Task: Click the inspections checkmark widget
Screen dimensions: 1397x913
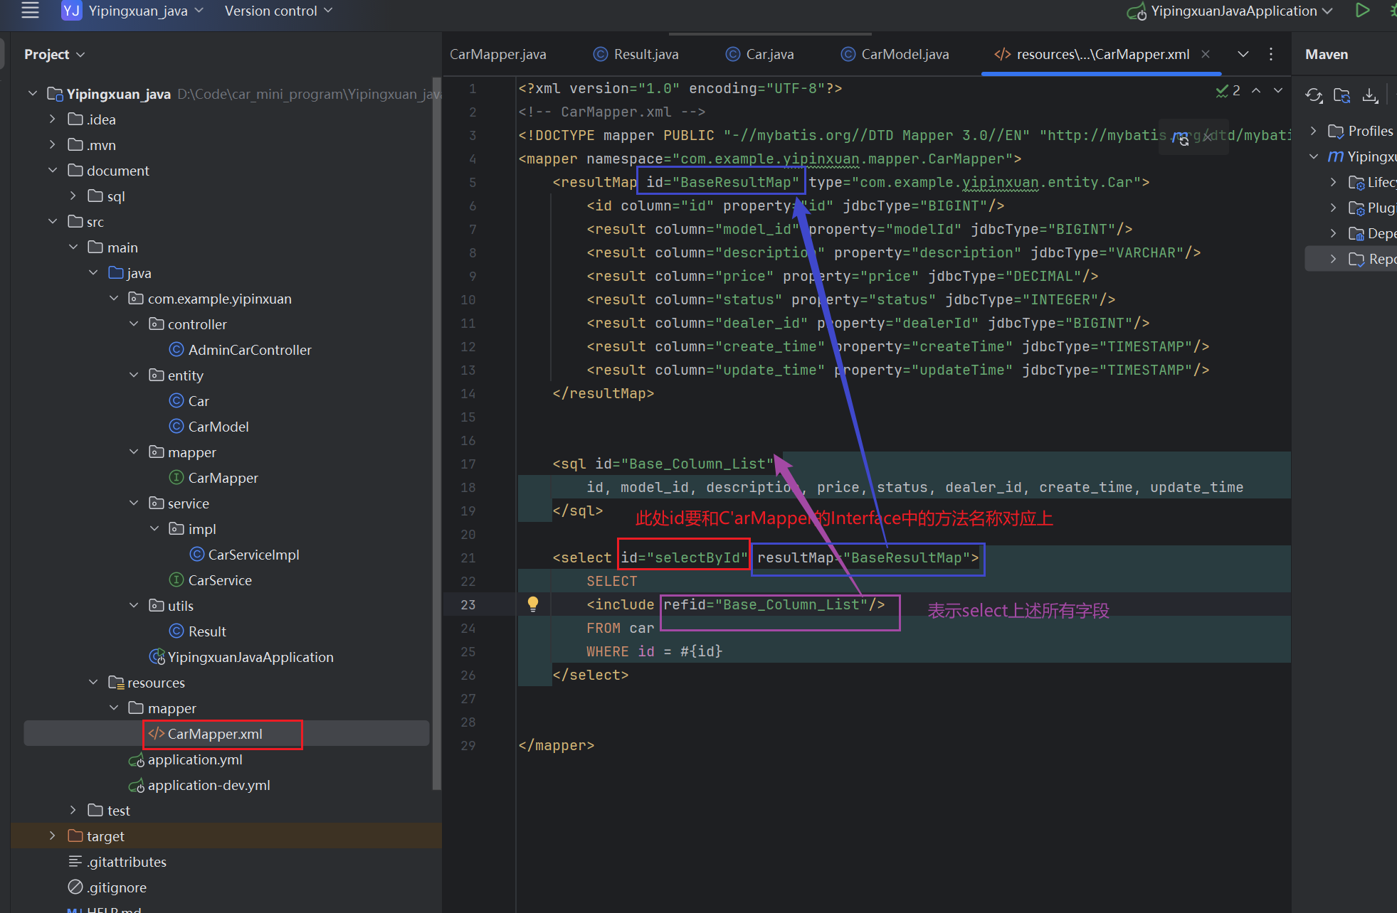Action: (x=1228, y=90)
